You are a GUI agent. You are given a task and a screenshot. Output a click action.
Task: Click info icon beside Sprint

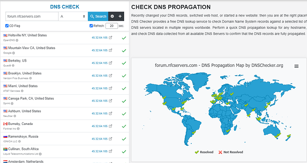point(12,104)
